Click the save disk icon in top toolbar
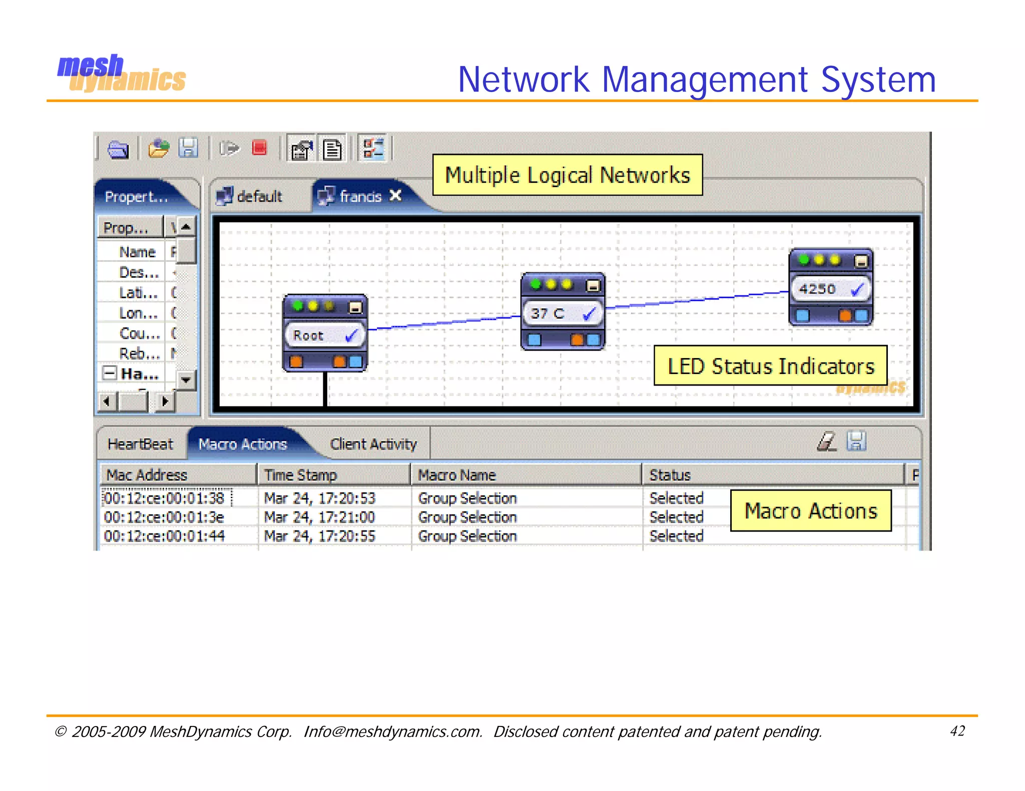The height and width of the screenshot is (791, 1025). pos(188,148)
